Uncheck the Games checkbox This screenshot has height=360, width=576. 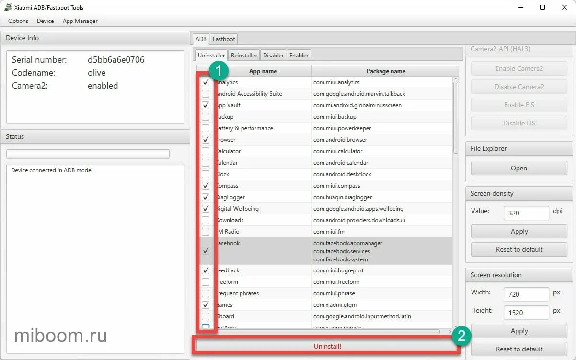coord(206,305)
